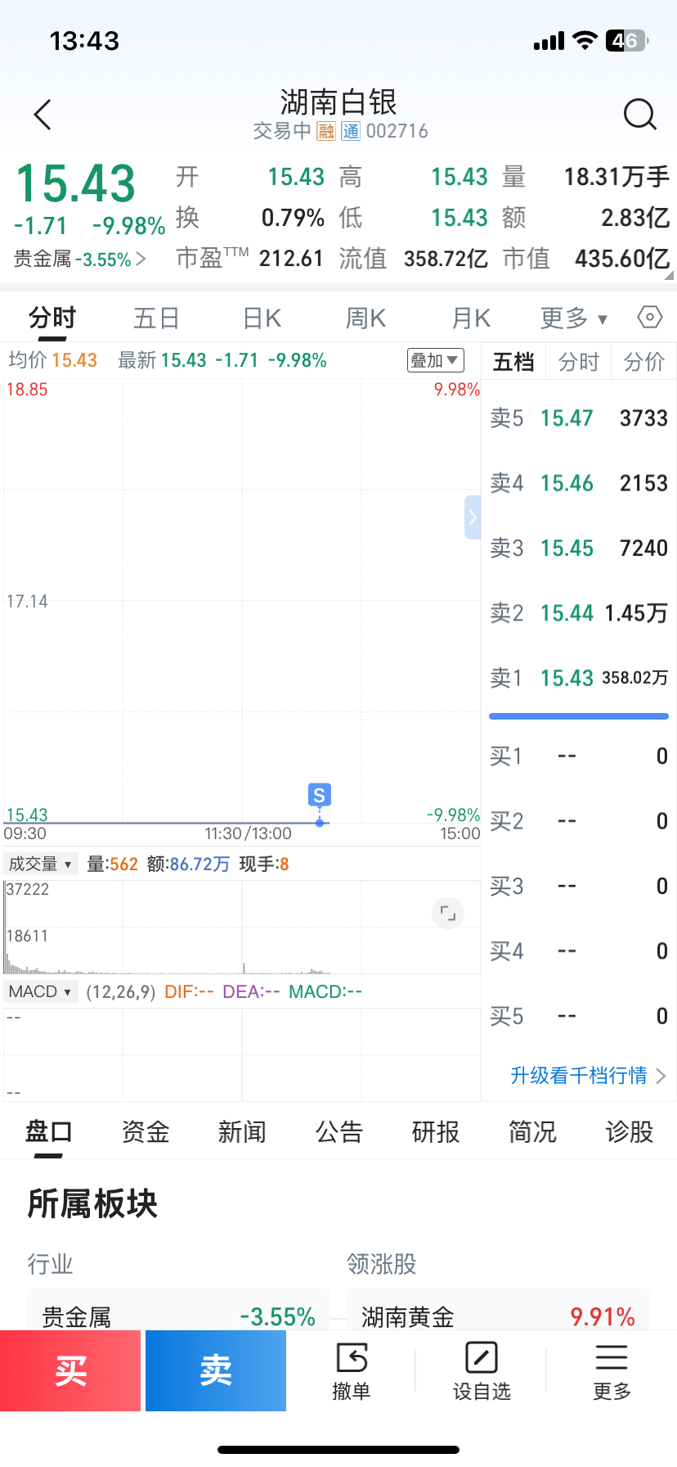Tap the 买2 bid row

click(579, 821)
